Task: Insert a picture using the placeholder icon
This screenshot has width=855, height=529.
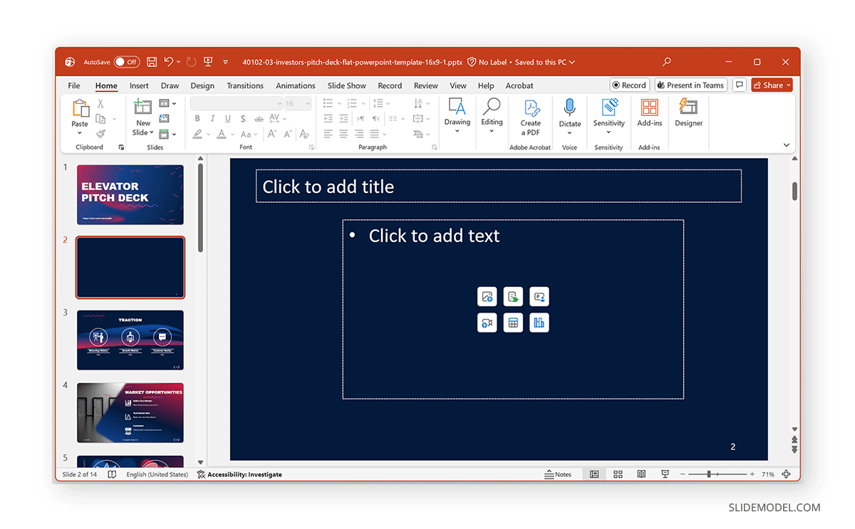Action: pyautogui.click(x=487, y=296)
